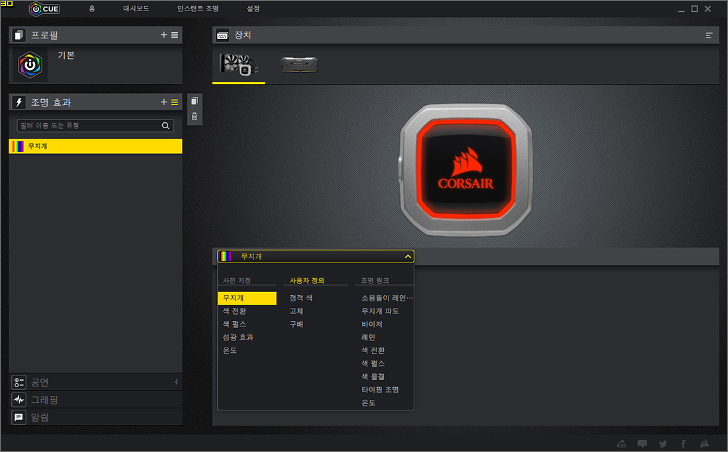Expand the 그래핑 section

coord(95,400)
